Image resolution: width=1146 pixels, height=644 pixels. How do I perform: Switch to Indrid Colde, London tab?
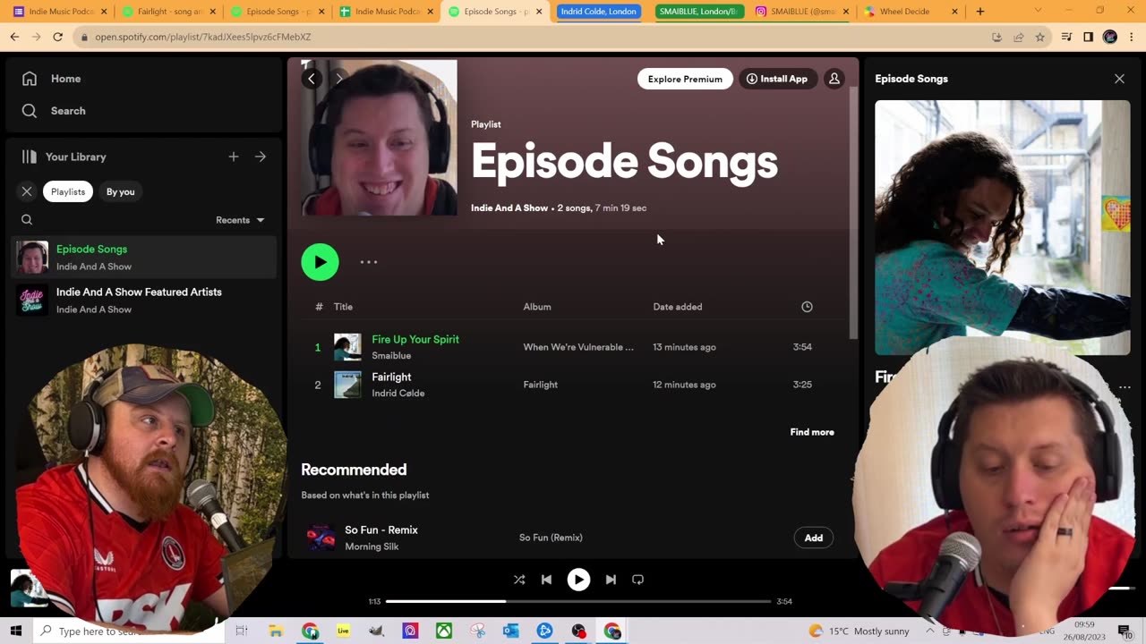599,12
